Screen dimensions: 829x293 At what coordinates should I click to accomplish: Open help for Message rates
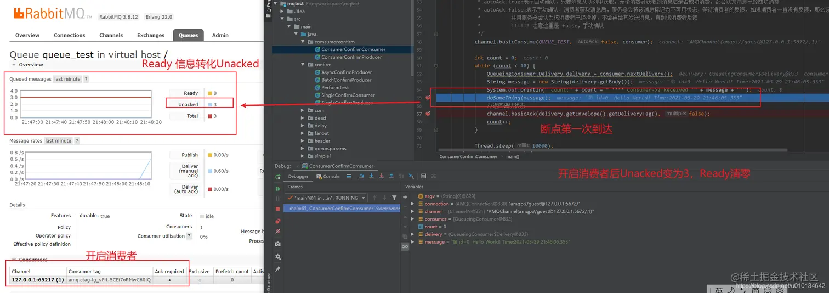77,141
